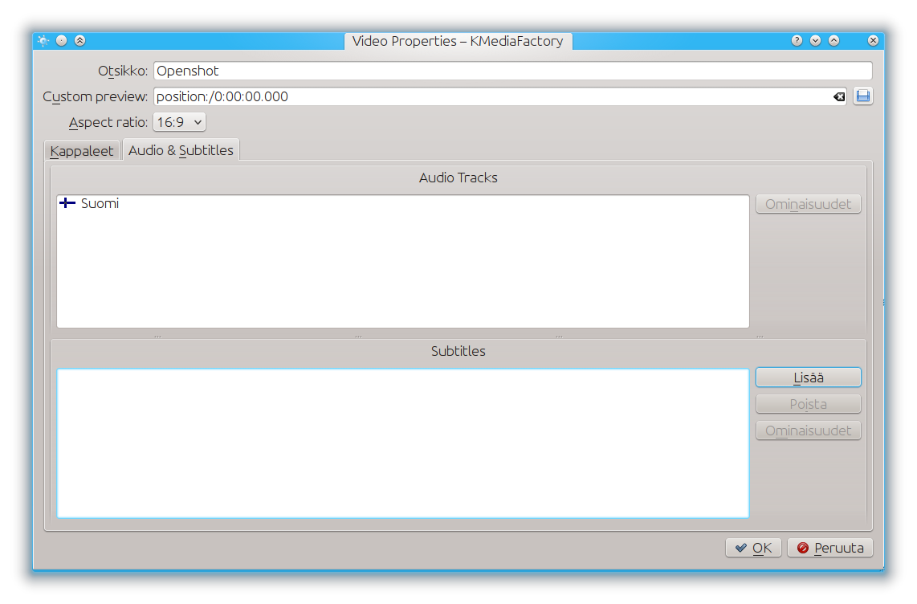The image size is (917, 604).
Task: Select the Suomi audio track row
Action: coord(403,203)
